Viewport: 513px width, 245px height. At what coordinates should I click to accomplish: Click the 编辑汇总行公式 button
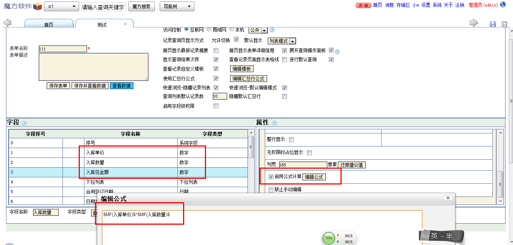249,79
